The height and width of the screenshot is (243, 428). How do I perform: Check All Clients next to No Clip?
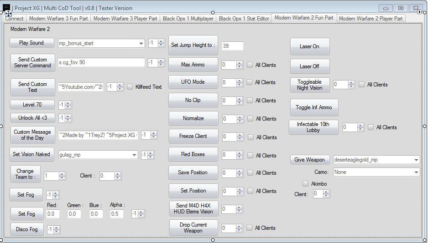250,101
